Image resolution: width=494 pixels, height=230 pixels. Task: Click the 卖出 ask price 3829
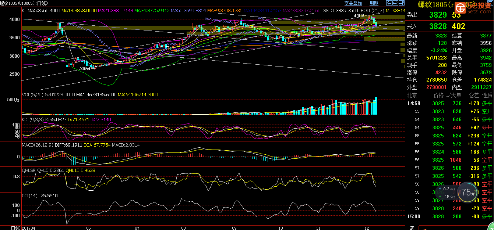tap(438, 15)
